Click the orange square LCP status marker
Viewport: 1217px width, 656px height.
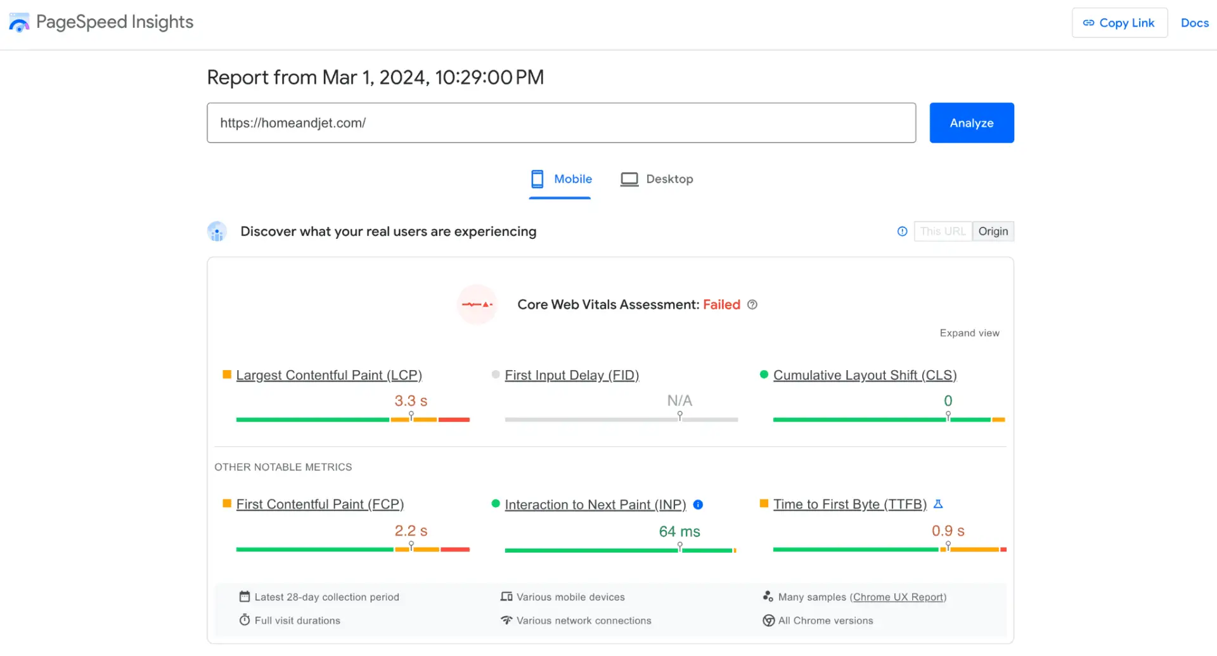[x=227, y=375]
